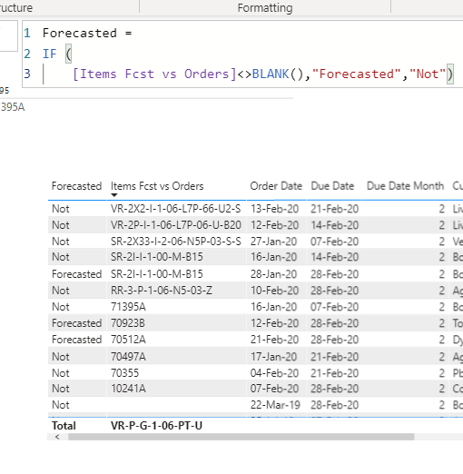The image size is (463, 474).
Task: Click Due Date 07-Feb-20 in SR-2X33 row
Action: click(x=334, y=242)
